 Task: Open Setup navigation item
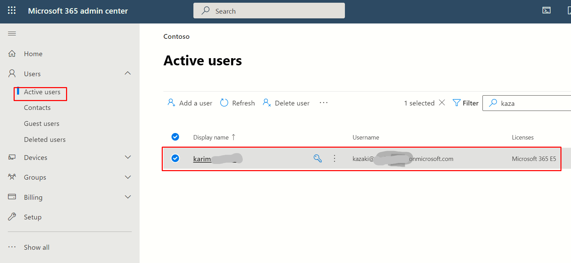[33, 217]
